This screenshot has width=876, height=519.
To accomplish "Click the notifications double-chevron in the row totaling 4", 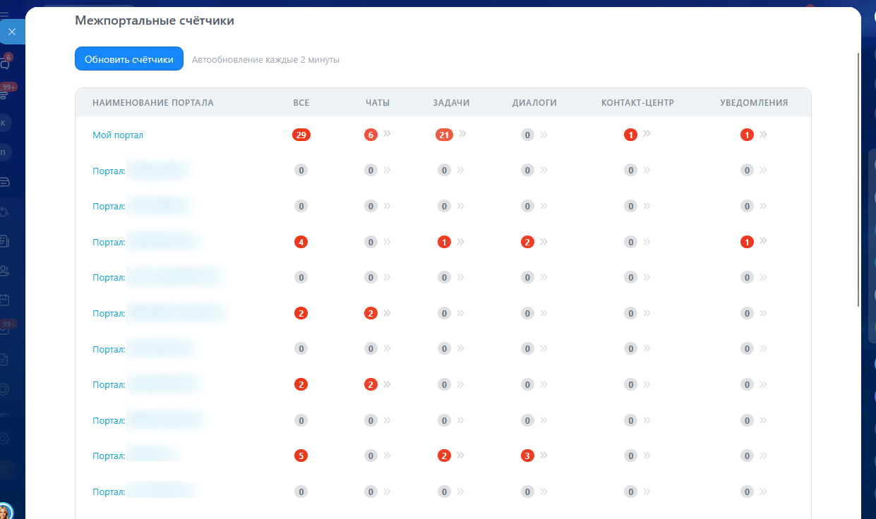I will 763,240.
